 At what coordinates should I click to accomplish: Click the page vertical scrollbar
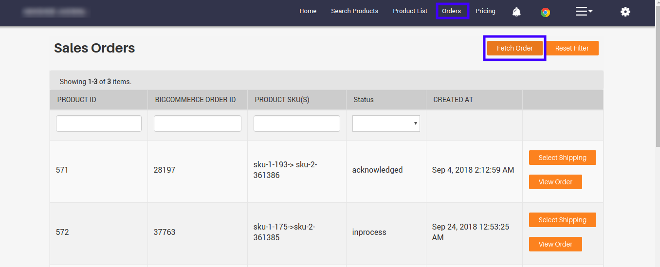(x=657, y=146)
